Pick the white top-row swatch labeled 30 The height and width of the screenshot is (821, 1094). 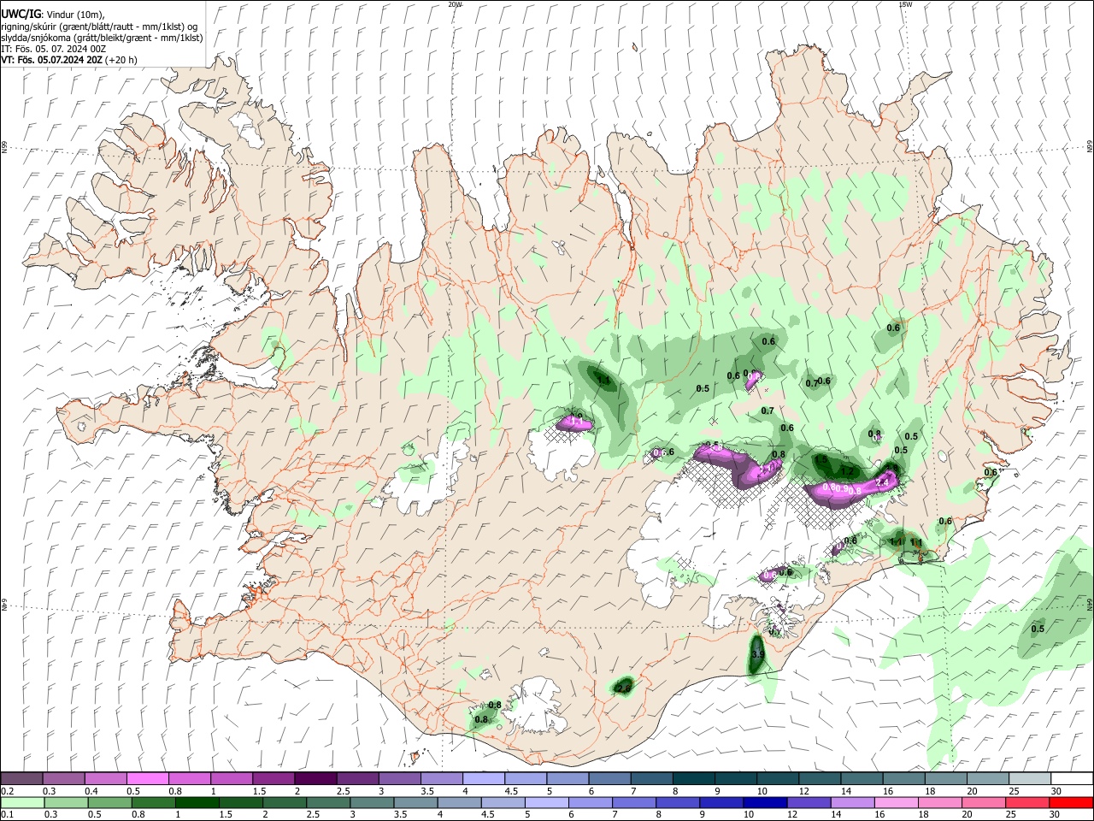point(1072,779)
